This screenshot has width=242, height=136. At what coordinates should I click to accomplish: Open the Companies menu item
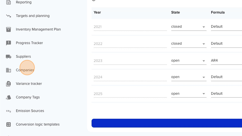click(x=25, y=70)
